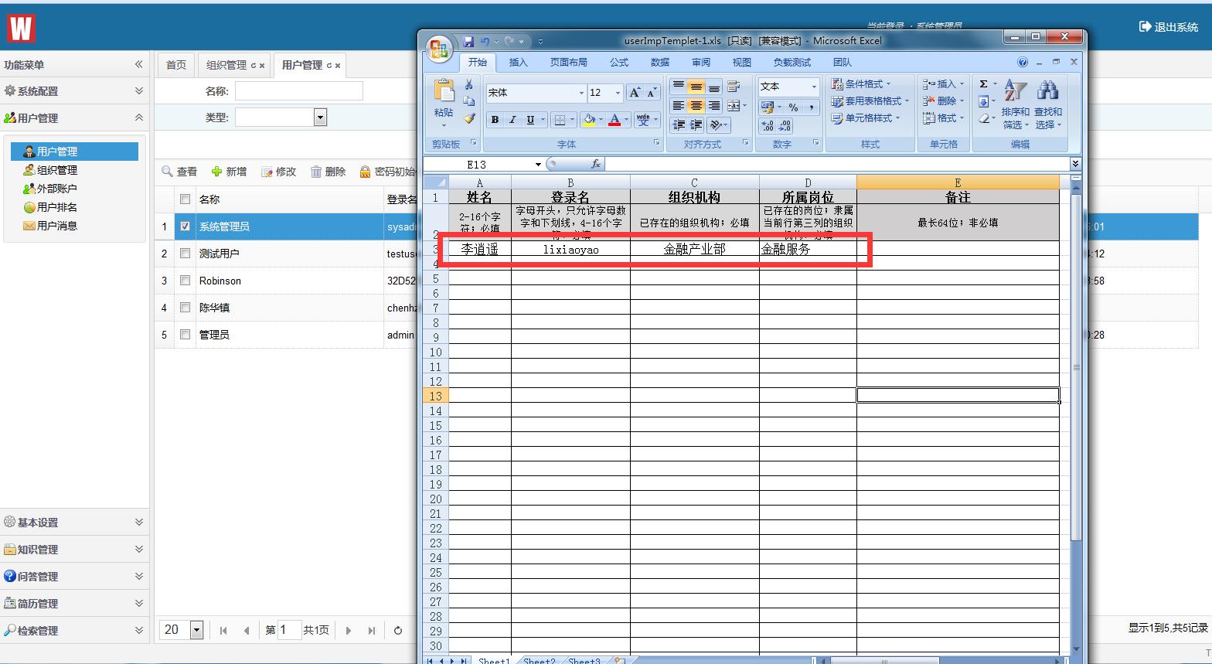Click 退出系统 to log out
1212x664 pixels.
tap(1169, 27)
